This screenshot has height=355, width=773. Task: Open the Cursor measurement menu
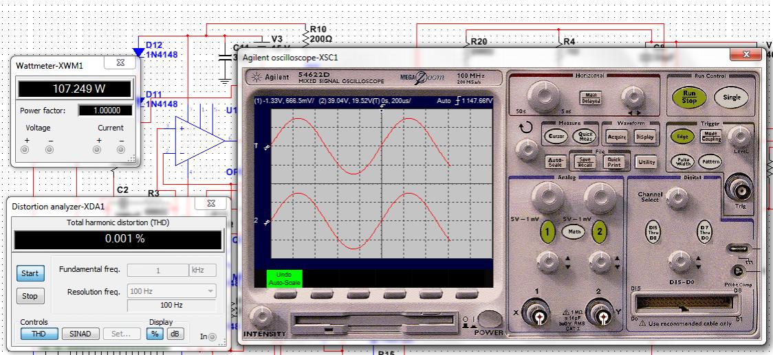click(556, 137)
